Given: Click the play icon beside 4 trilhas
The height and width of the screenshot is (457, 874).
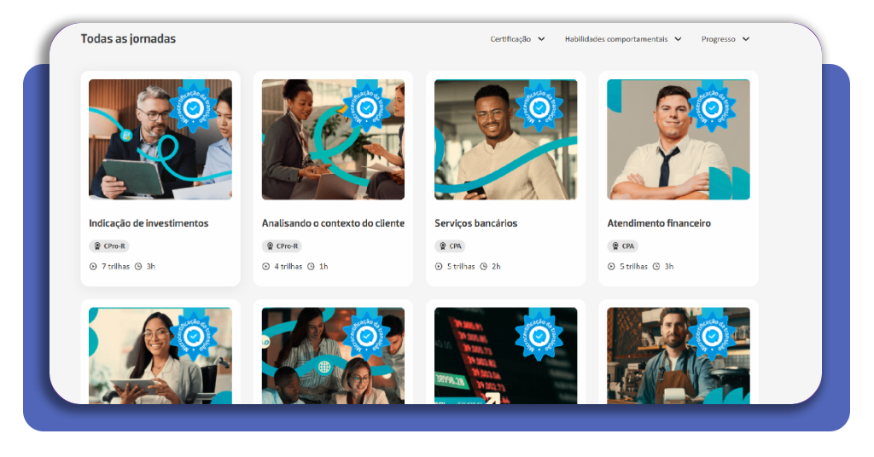Looking at the screenshot, I should pyautogui.click(x=266, y=267).
